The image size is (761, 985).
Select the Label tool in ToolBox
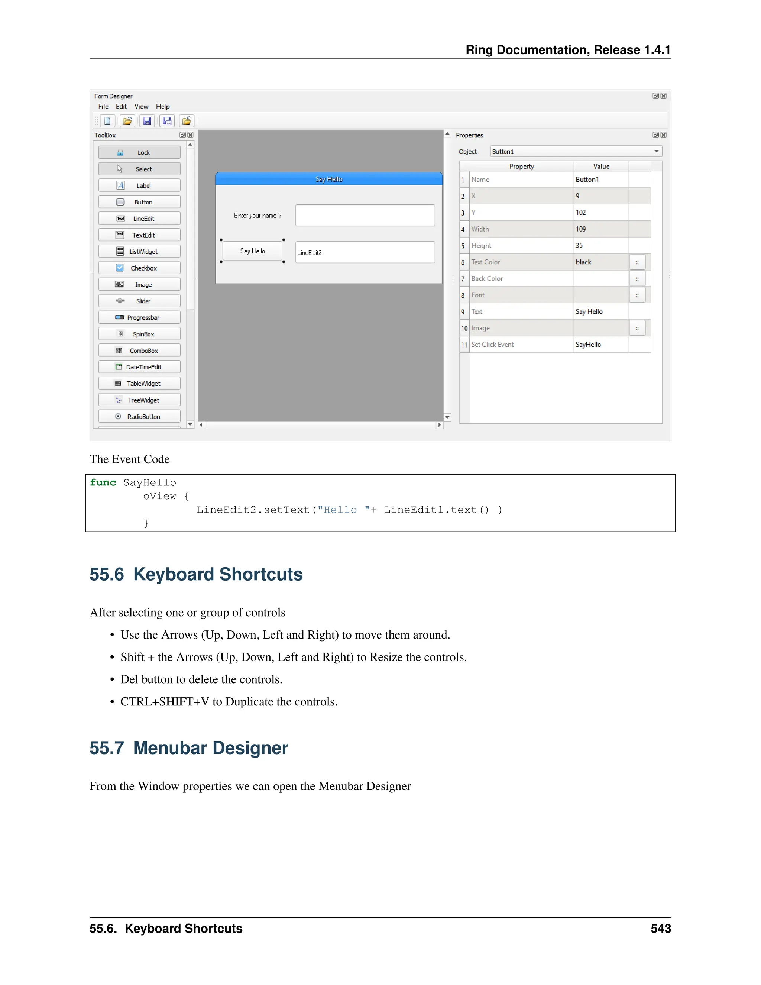coord(139,185)
